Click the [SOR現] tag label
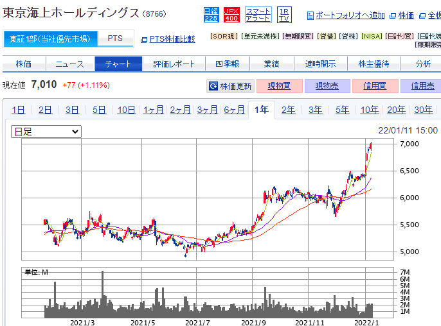 tap(224, 37)
